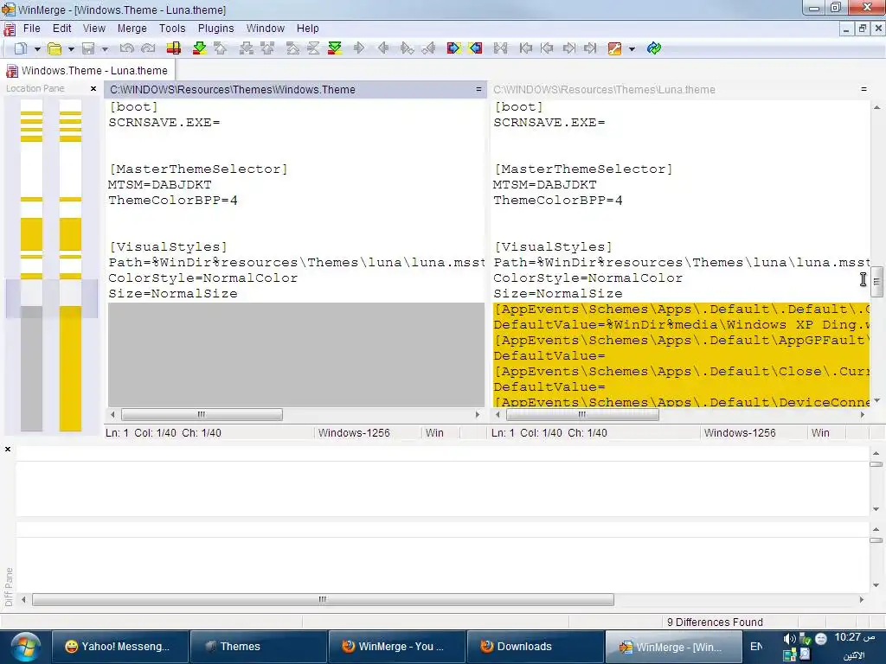Open the Window menu
Screen dimensions: 886x664
tap(265, 29)
